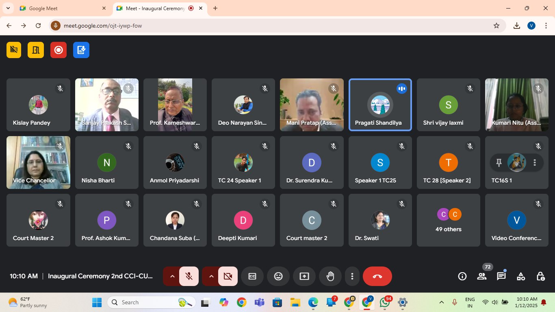The height and width of the screenshot is (312, 555).
Task: Raise your hand in the meeting
Action: [330, 276]
